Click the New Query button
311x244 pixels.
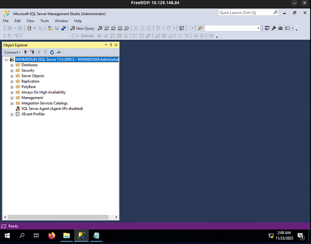coord(82,28)
